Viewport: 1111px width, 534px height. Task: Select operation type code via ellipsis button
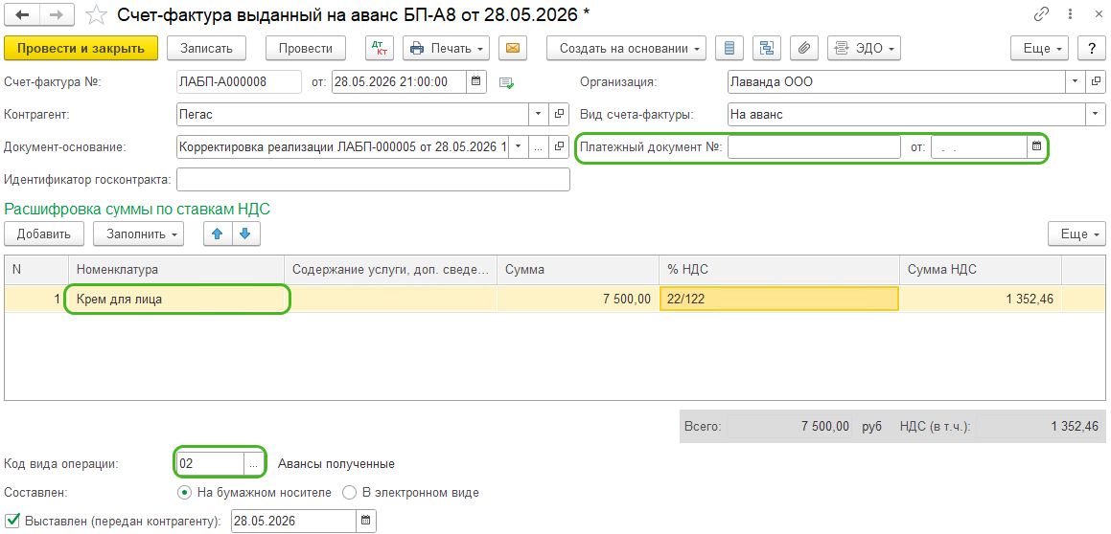pos(254,464)
